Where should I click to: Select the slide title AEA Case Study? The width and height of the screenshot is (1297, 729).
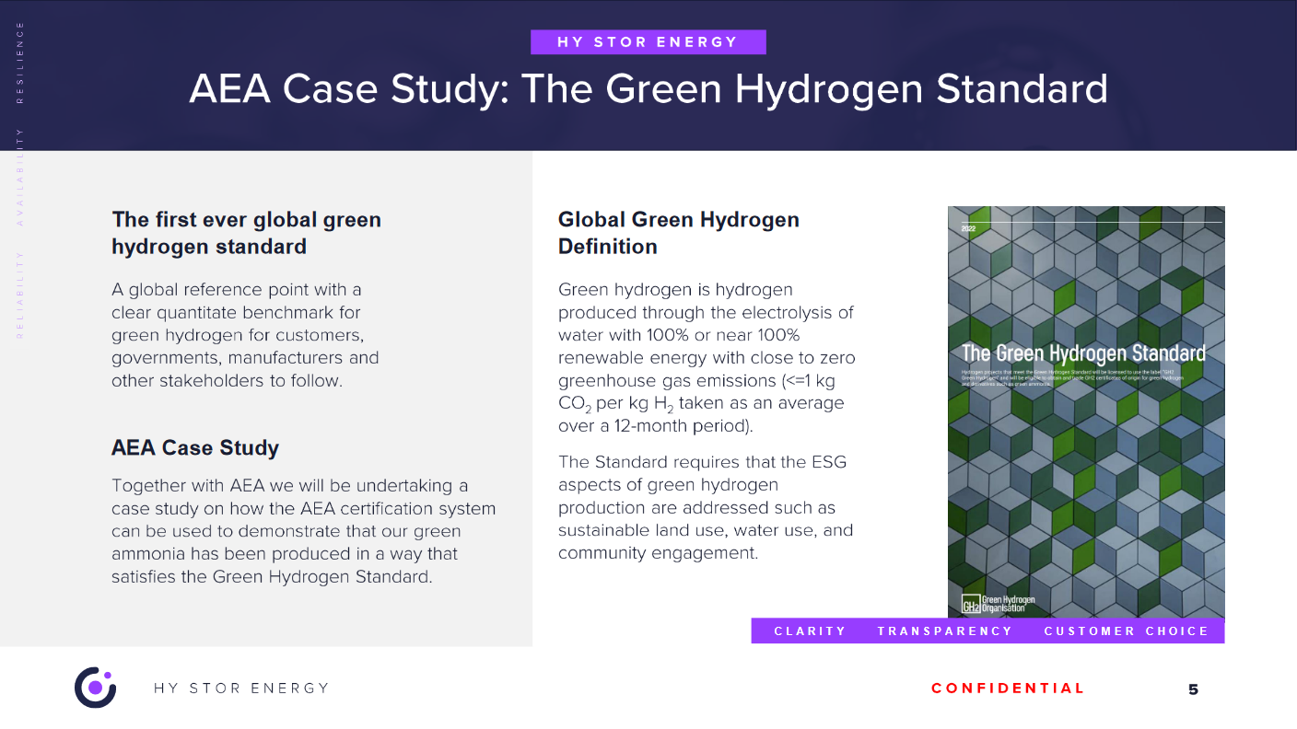click(648, 89)
